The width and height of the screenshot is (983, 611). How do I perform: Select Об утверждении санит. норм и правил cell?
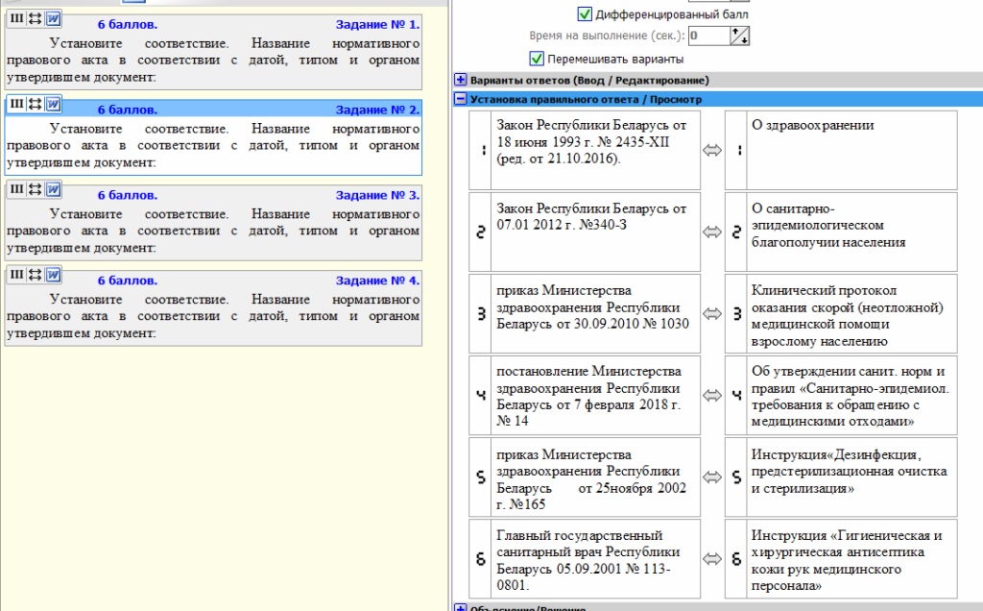pos(851,395)
